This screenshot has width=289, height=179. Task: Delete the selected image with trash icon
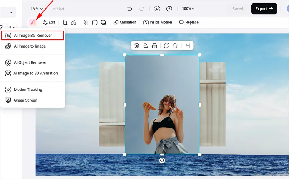[x=176, y=45]
